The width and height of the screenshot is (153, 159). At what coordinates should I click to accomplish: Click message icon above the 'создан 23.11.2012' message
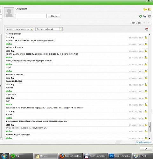146,78
